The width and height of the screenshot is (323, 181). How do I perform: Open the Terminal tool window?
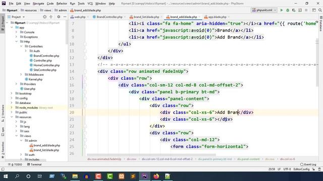pos(34,164)
